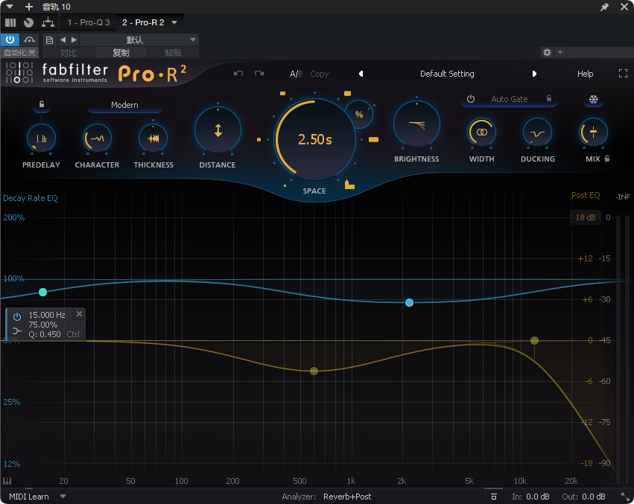Open the Modern style selector
Viewport: 634px width, 504px height.
[124, 105]
